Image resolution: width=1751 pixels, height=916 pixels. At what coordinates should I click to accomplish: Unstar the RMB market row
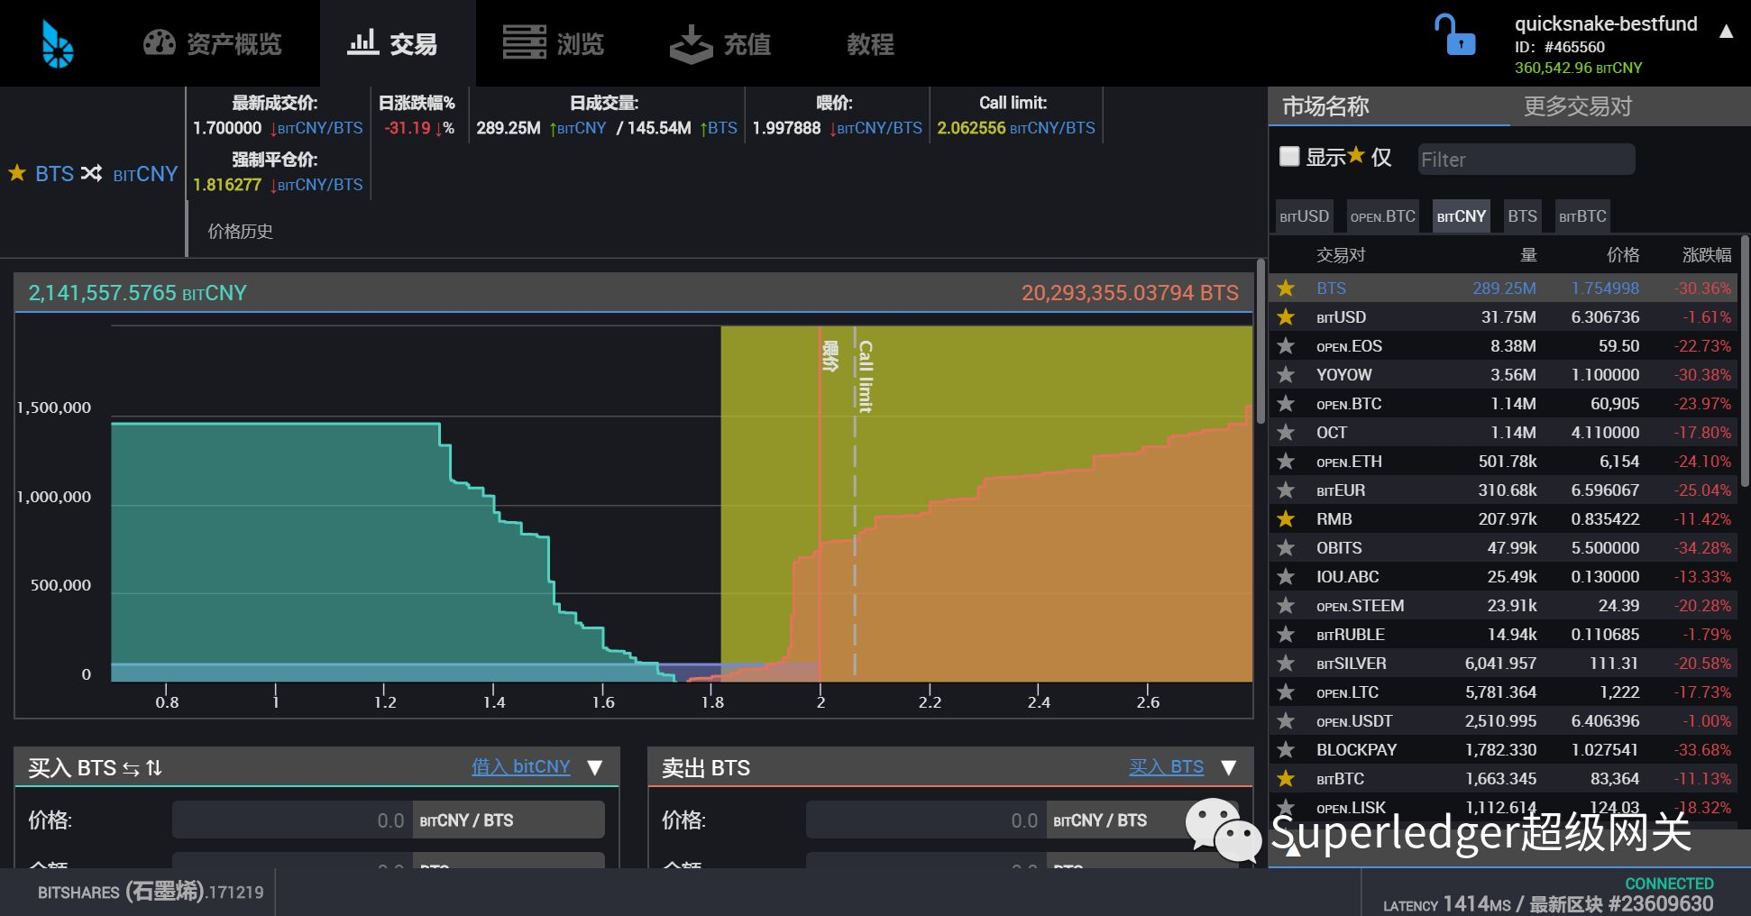pos(1286,518)
